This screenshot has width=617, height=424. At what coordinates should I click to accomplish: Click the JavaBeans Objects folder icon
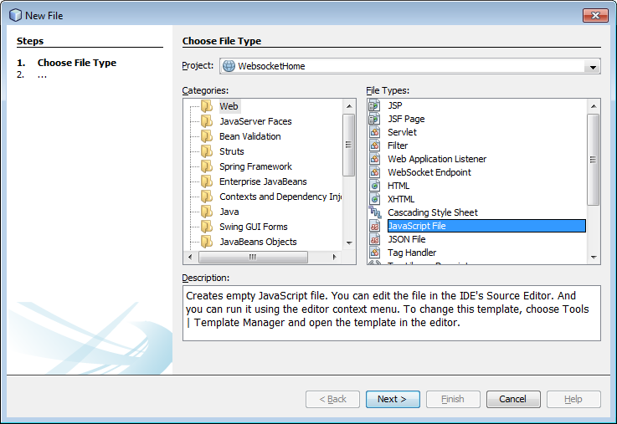coord(207,242)
